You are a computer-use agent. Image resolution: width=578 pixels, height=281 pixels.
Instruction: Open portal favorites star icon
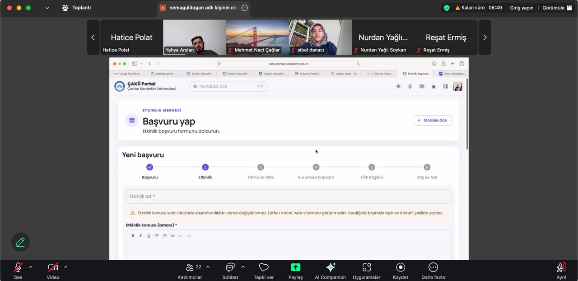click(433, 86)
